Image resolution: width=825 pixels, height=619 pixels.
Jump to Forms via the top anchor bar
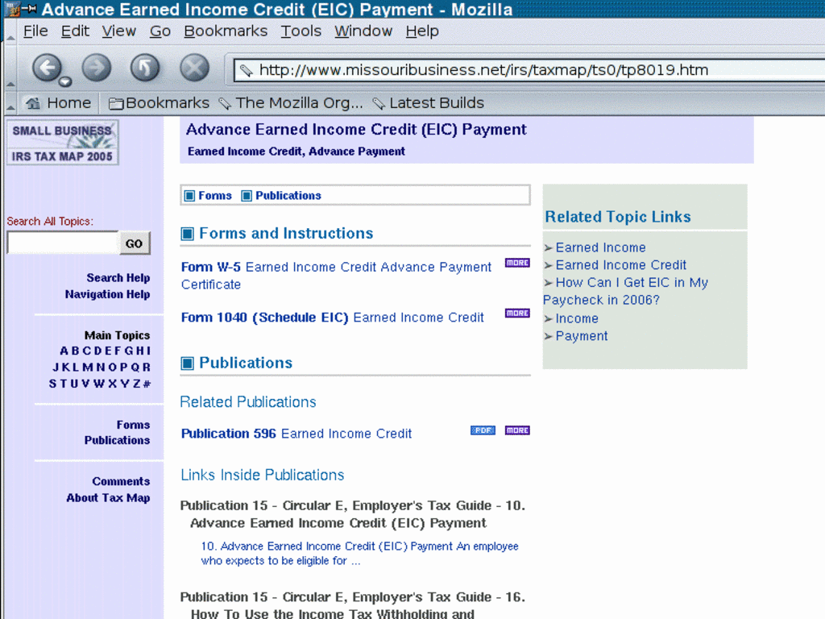(x=214, y=196)
